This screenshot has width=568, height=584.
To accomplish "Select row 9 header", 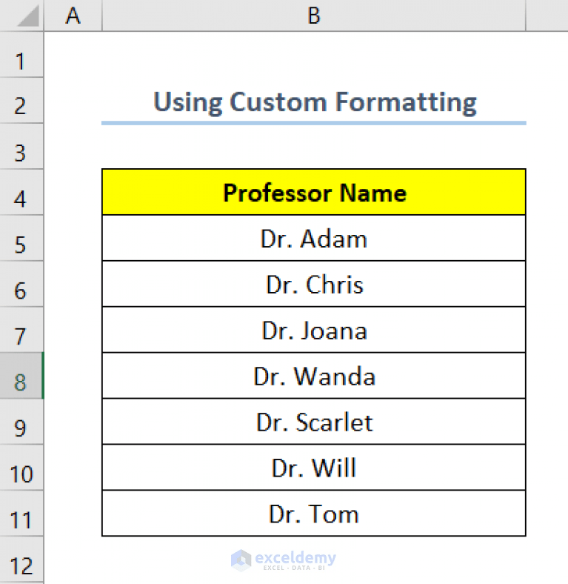I will [x=21, y=421].
